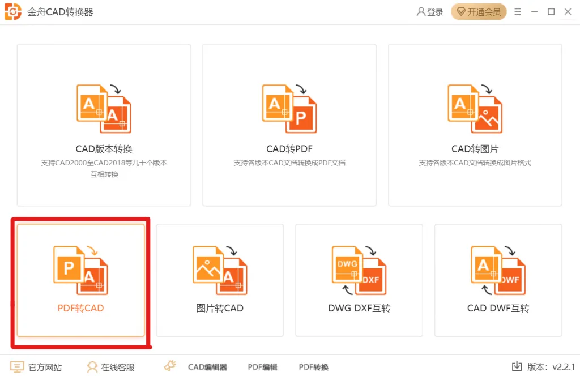Click the megaphone icon in bottom bar

pyautogui.click(x=170, y=366)
